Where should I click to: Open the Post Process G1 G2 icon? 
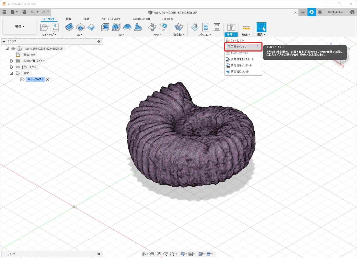click(206, 27)
